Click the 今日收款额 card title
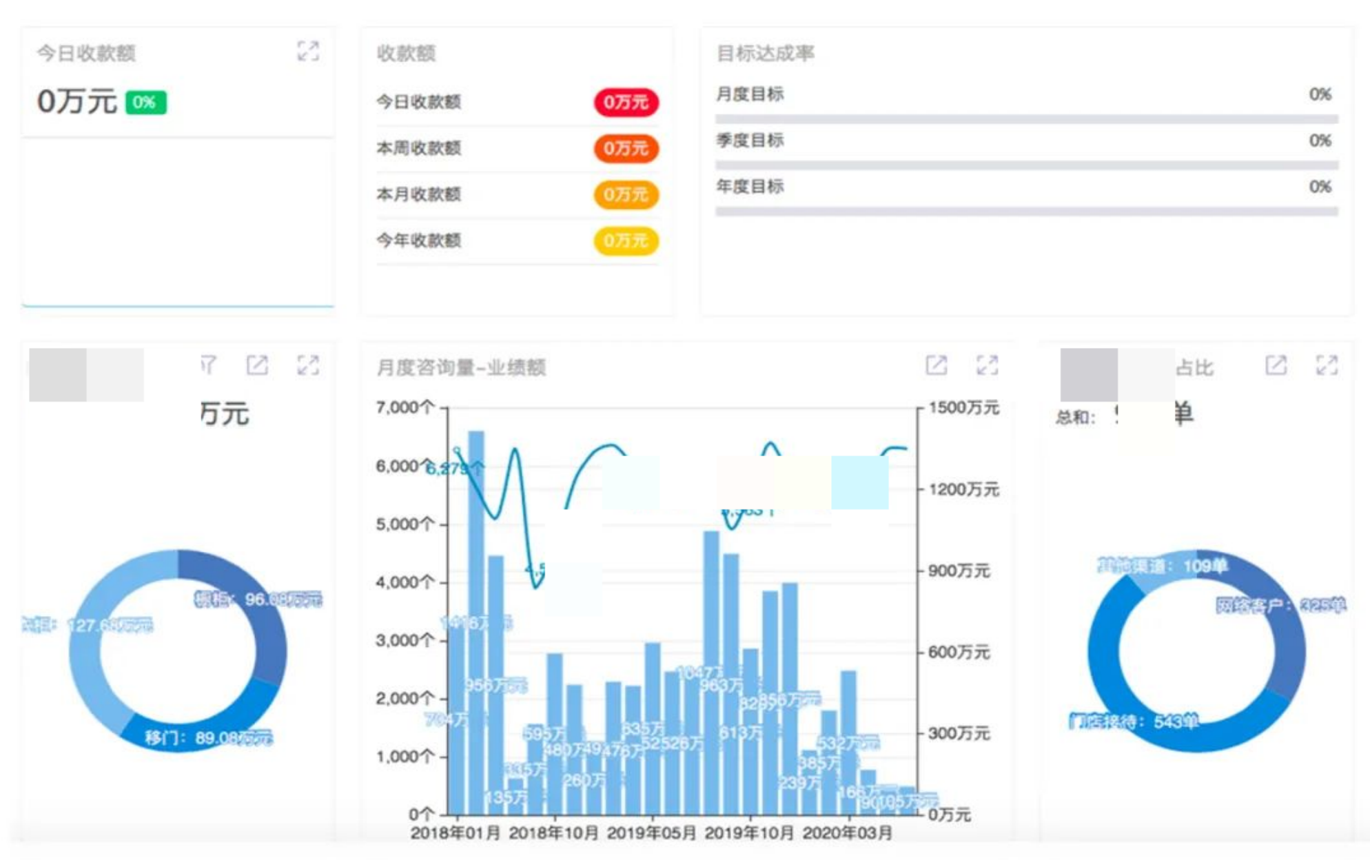Viewport: 1370px width, 860px height. coord(86,53)
